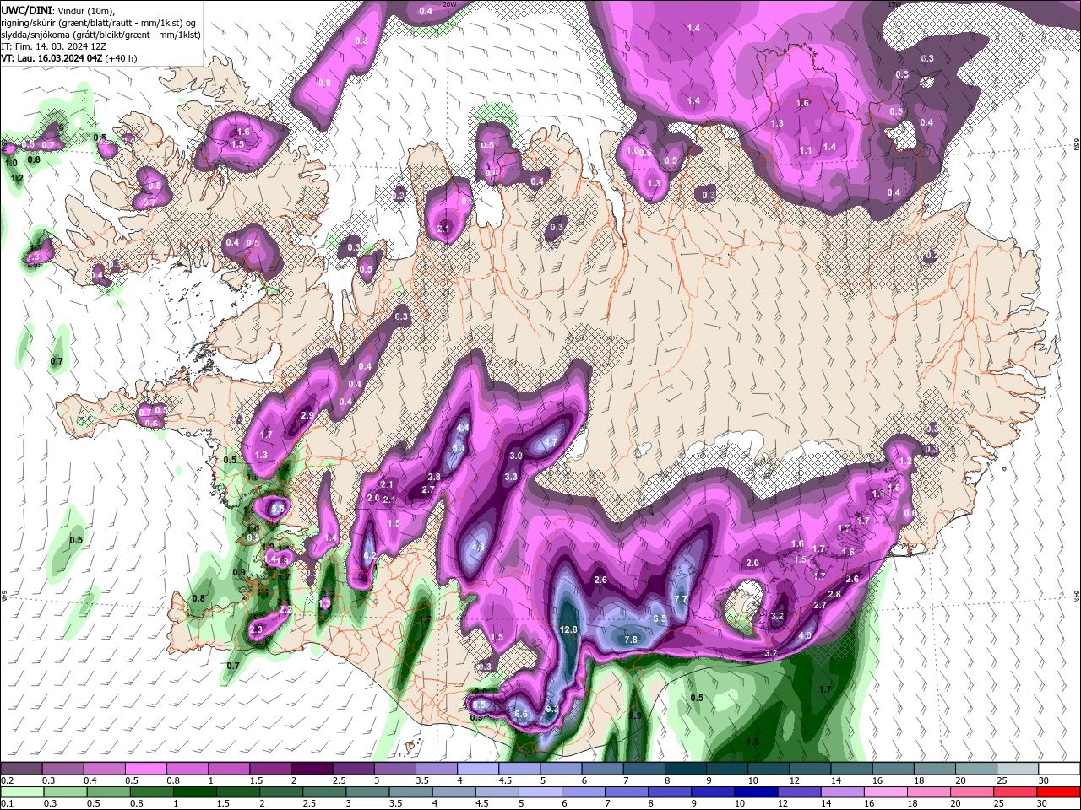The width and height of the screenshot is (1081, 810).
Task: Select the 7.8 value on the map
Action: pyautogui.click(x=631, y=640)
